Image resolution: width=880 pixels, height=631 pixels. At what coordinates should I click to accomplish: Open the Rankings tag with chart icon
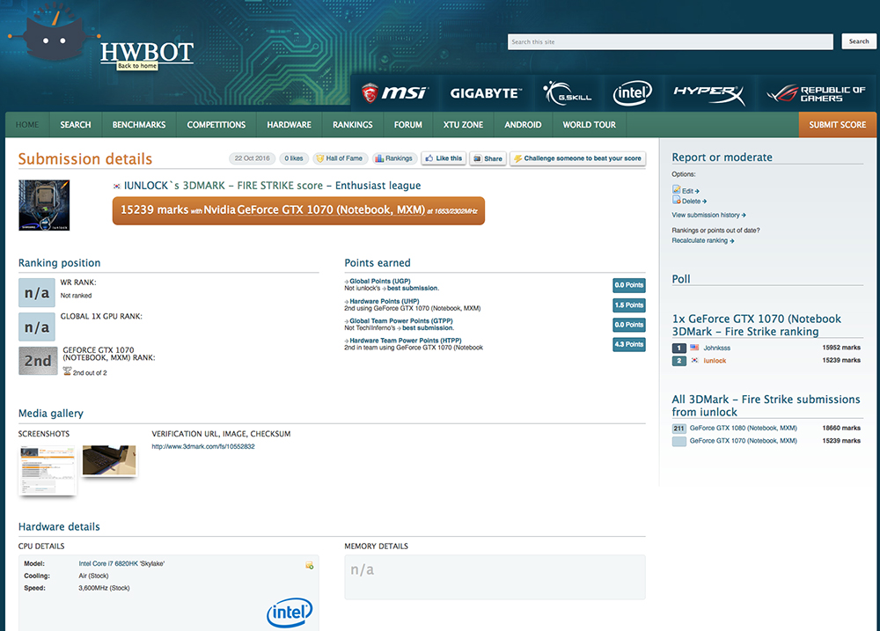pyautogui.click(x=394, y=158)
